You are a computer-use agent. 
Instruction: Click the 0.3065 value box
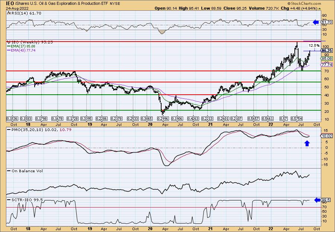pyautogui.click(x=147, y=118)
